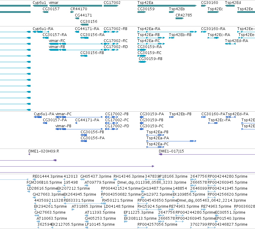
Task: Click the CG30156-RA transcript label
Action: [92, 35]
